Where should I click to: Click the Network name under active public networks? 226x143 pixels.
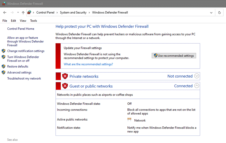coord(140,120)
